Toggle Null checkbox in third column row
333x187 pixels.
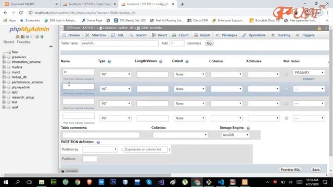pos(286,103)
